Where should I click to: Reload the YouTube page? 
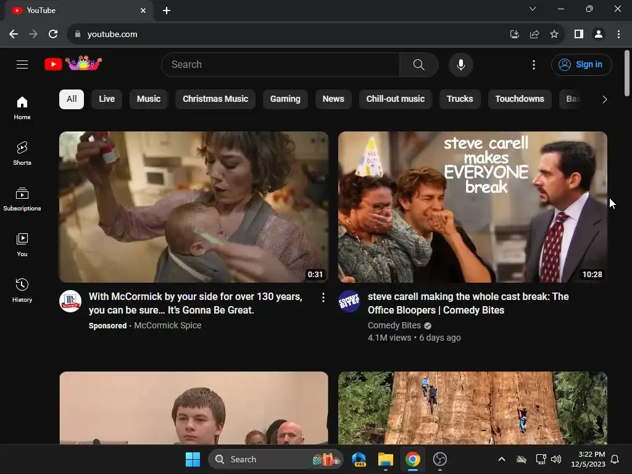(x=53, y=35)
